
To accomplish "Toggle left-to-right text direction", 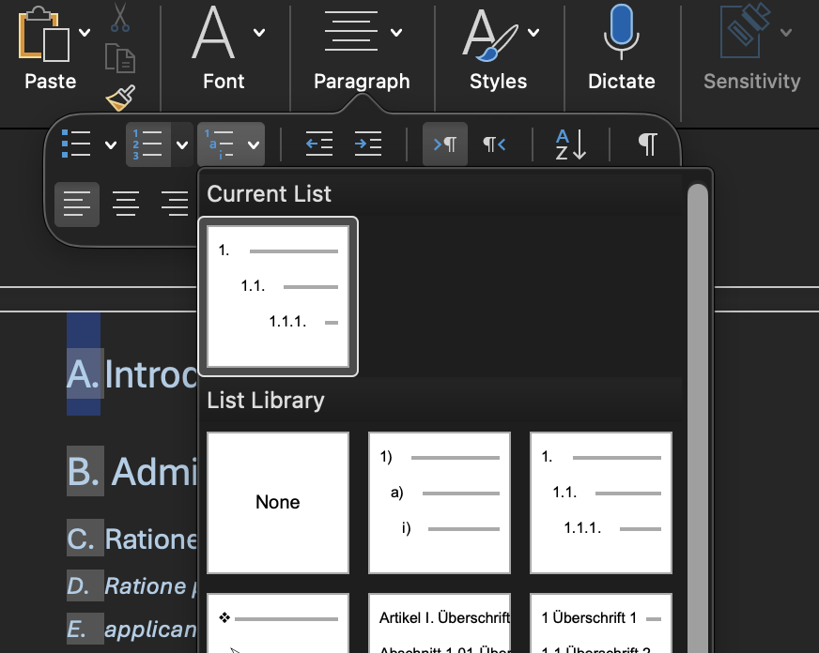I will [x=445, y=144].
